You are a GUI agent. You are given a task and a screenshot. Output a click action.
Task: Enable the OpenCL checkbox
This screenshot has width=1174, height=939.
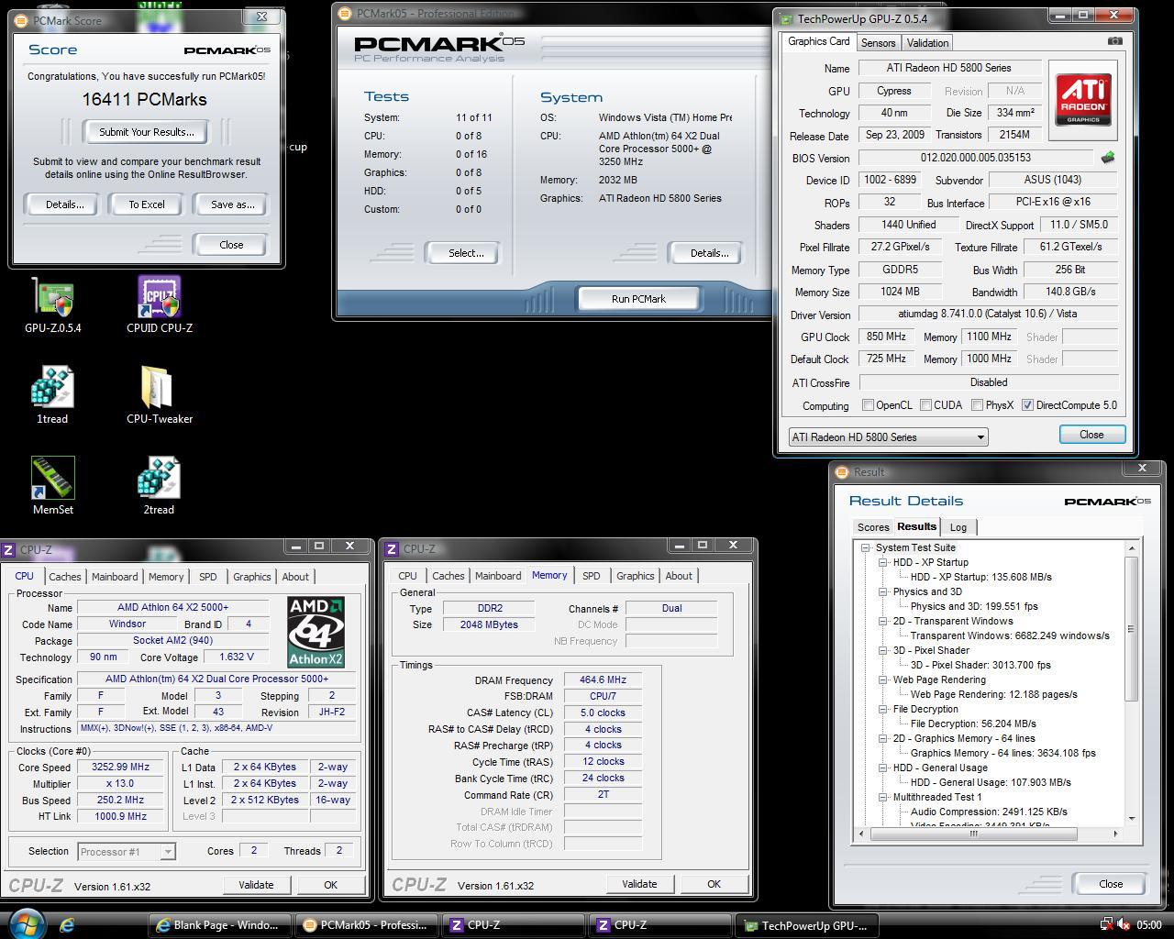coord(868,405)
